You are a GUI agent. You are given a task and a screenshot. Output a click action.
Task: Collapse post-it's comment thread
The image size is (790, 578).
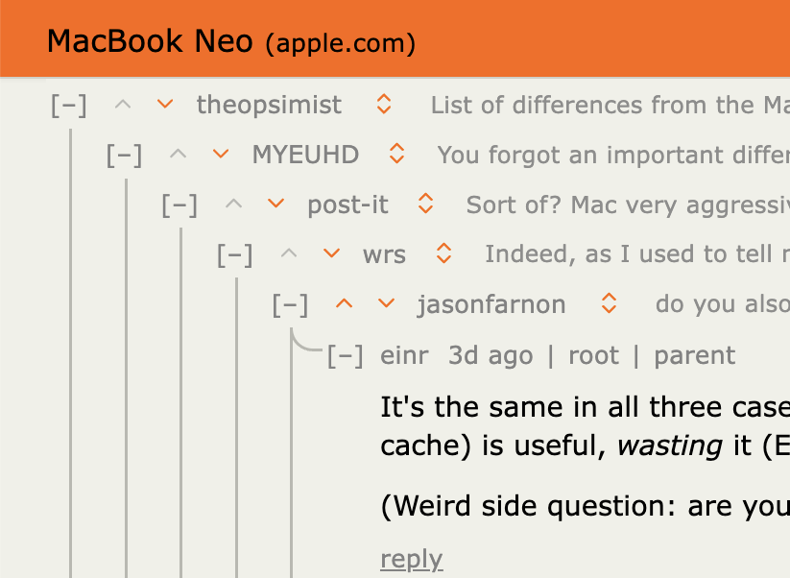coord(178,205)
